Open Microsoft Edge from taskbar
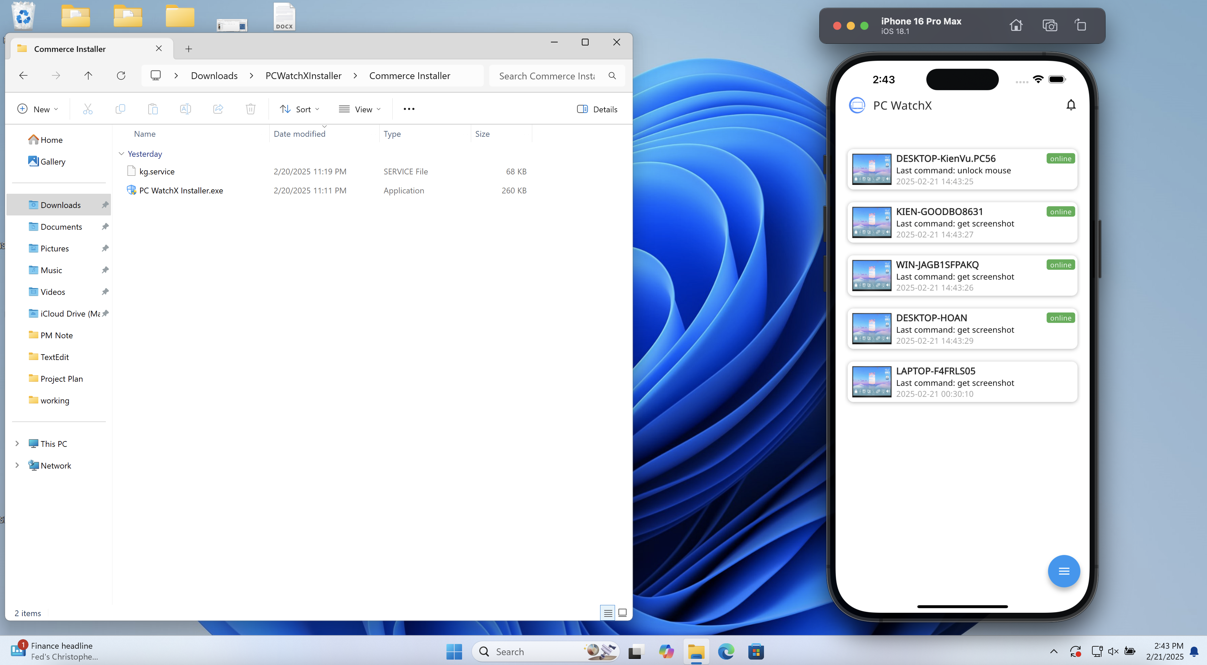Viewport: 1207px width, 665px height. point(726,651)
